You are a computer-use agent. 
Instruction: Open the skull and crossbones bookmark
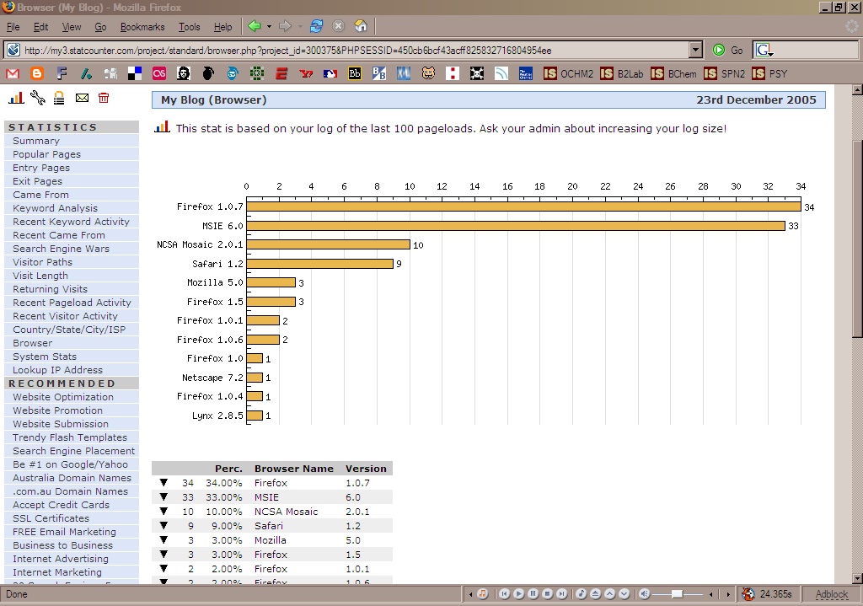point(477,73)
